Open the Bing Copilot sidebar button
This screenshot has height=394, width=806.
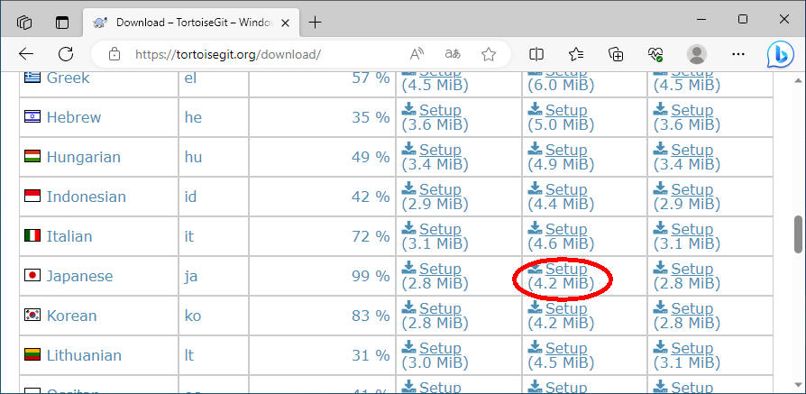(x=780, y=55)
